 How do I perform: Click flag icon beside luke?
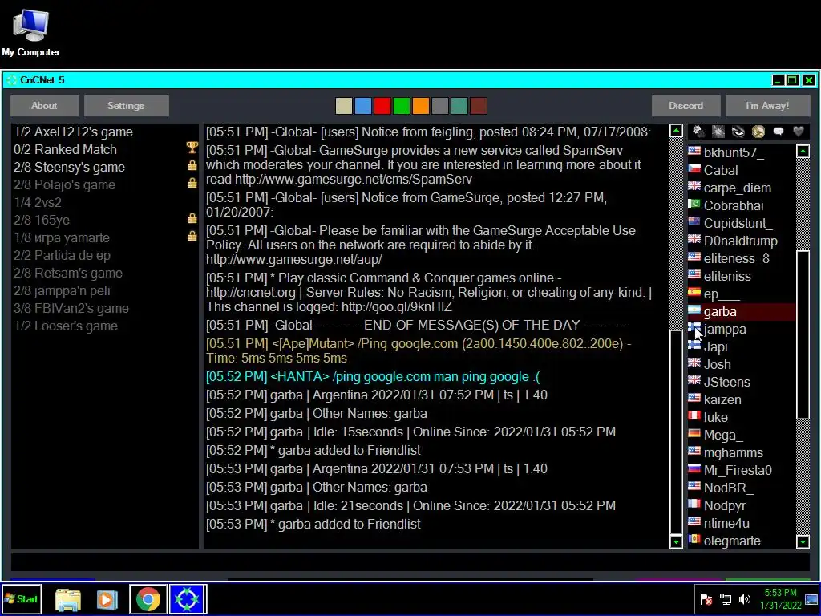pos(694,416)
